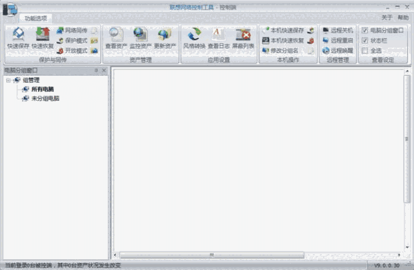Click 远程唤醒 remote wake
The height and width of the screenshot is (270, 414).
tap(338, 50)
